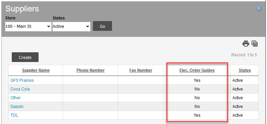Click the Create button
267x124 pixels.
[25, 57]
